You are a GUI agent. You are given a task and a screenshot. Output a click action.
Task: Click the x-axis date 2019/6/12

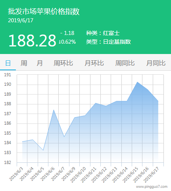(99, 175)
